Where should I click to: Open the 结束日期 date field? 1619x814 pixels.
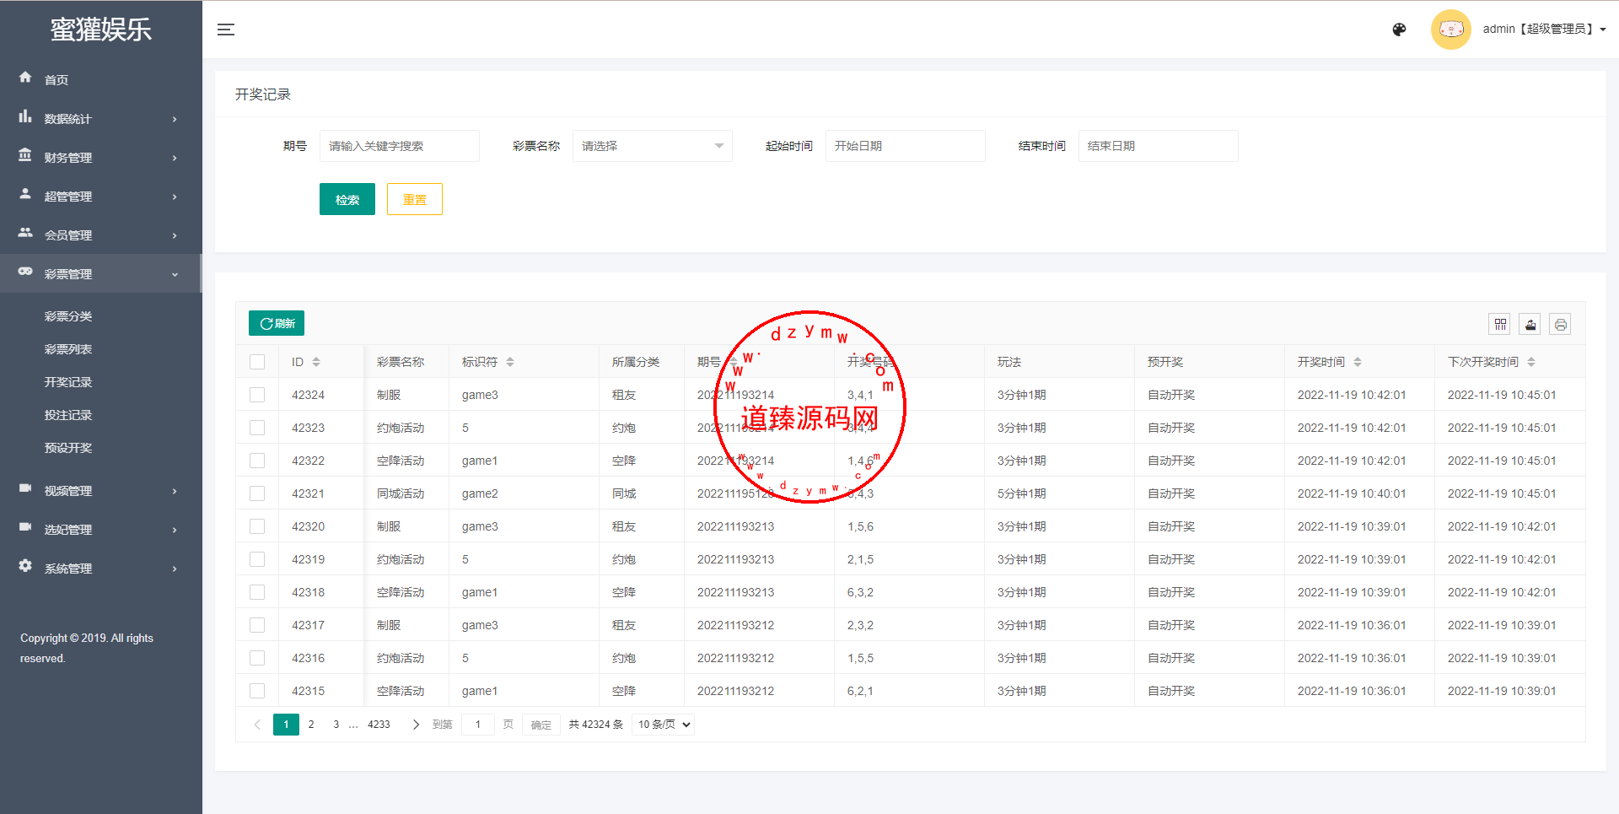pyautogui.click(x=1159, y=146)
